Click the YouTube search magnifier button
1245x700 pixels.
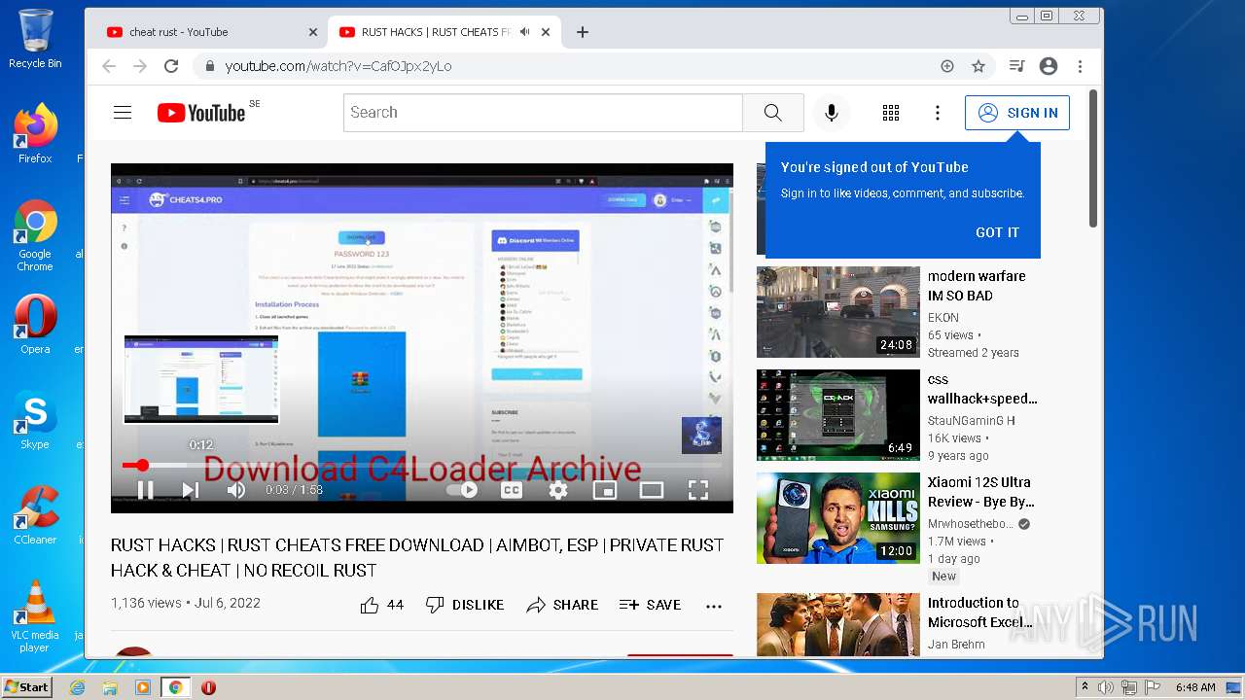772,113
